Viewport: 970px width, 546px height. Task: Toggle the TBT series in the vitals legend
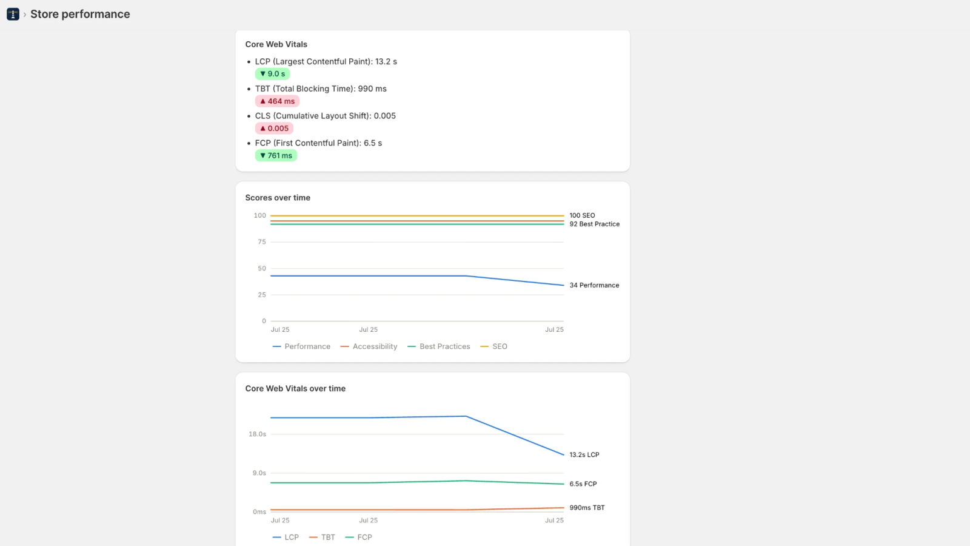(x=322, y=538)
